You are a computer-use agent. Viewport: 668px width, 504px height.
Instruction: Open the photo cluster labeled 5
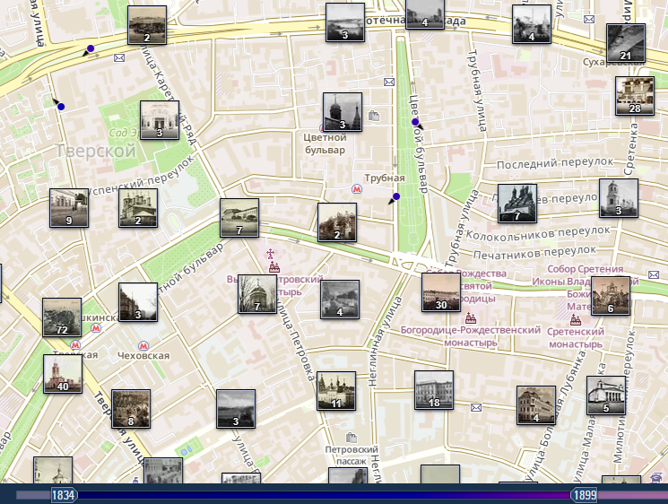tap(606, 395)
